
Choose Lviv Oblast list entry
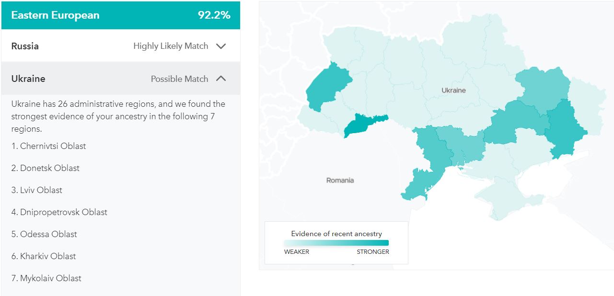coord(37,190)
